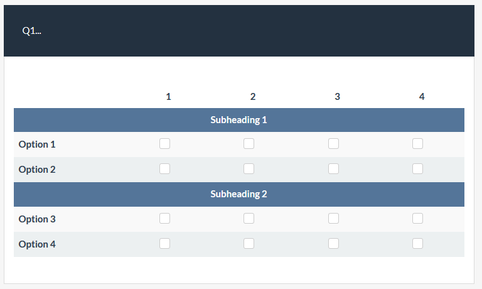Click the Q1... question title
The height and width of the screenshot is (289, 482).
31,31
